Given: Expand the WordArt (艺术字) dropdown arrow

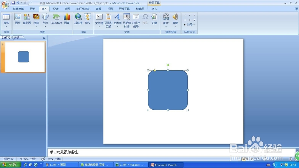Looking at the screenshot, I should pos(118,27).
